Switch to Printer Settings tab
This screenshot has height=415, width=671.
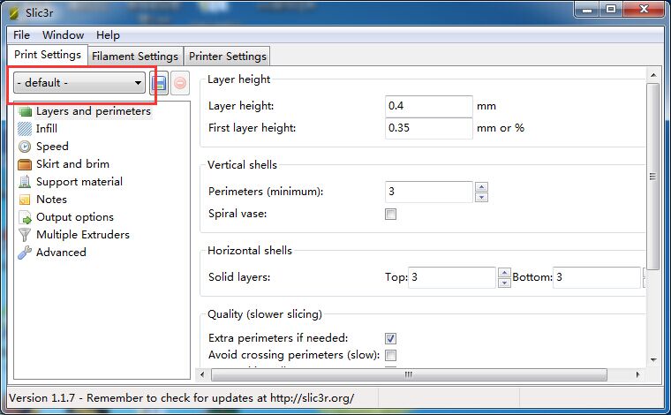point(228,56)
